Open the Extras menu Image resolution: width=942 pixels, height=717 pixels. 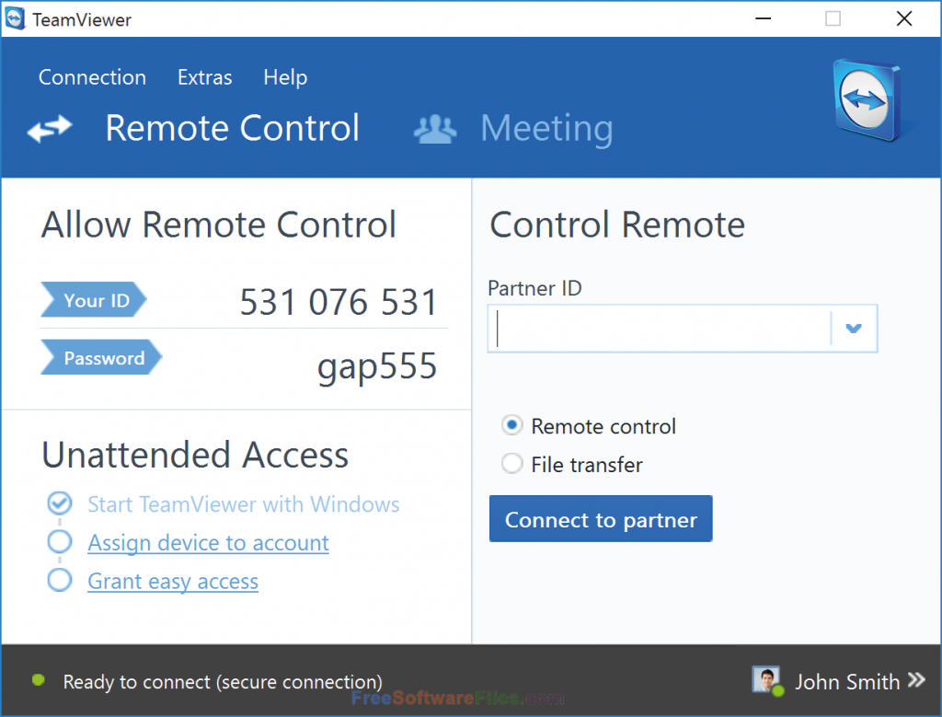click(204, 77)
